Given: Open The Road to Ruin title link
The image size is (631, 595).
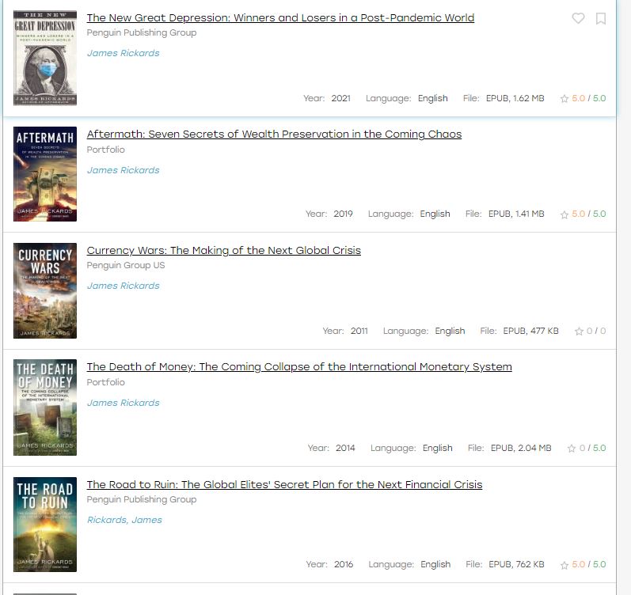Looking at the screenshot, I should pyautogui.click(x=284, y=484).
